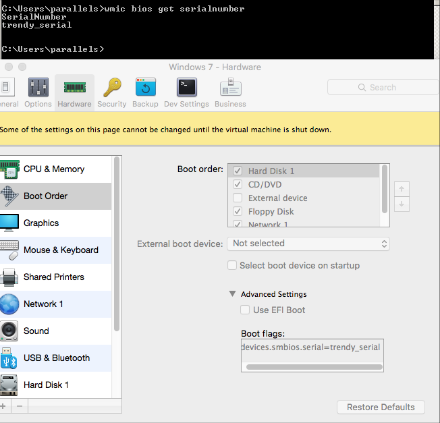Click the Boot Order checkered flag icon
This screenshot has height=423, width=440.
10,196
